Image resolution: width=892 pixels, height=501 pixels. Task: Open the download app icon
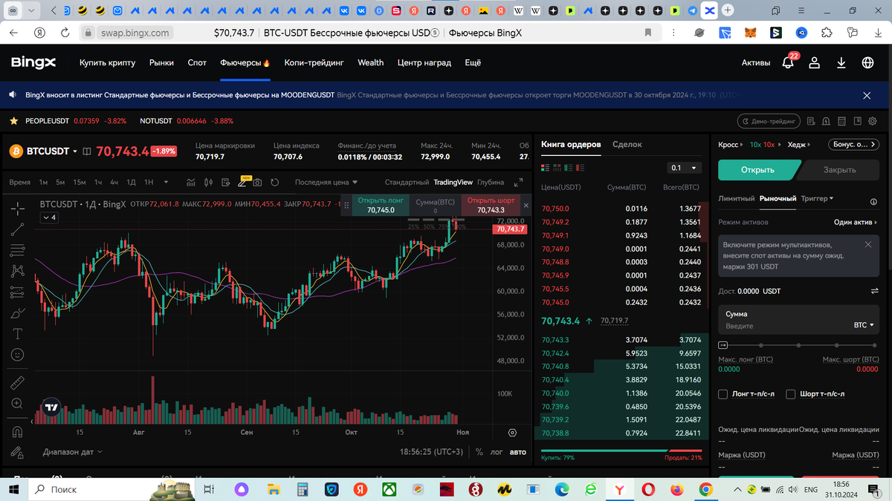841,63
